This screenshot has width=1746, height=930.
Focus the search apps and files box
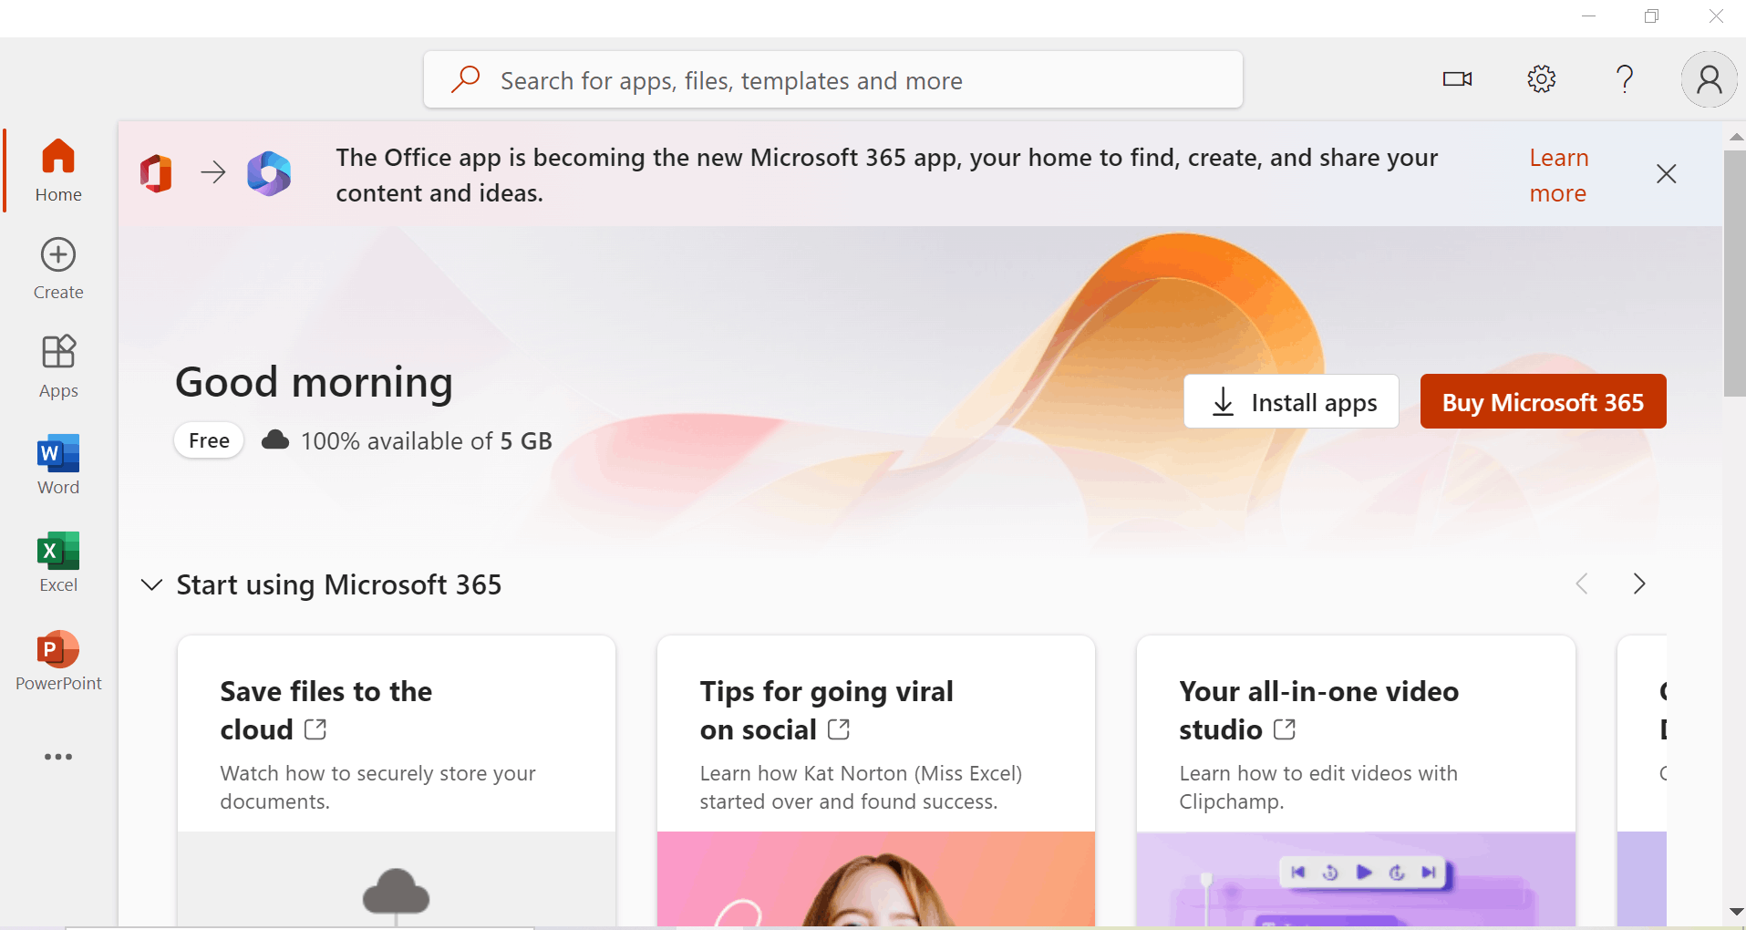tap(833, 79)
